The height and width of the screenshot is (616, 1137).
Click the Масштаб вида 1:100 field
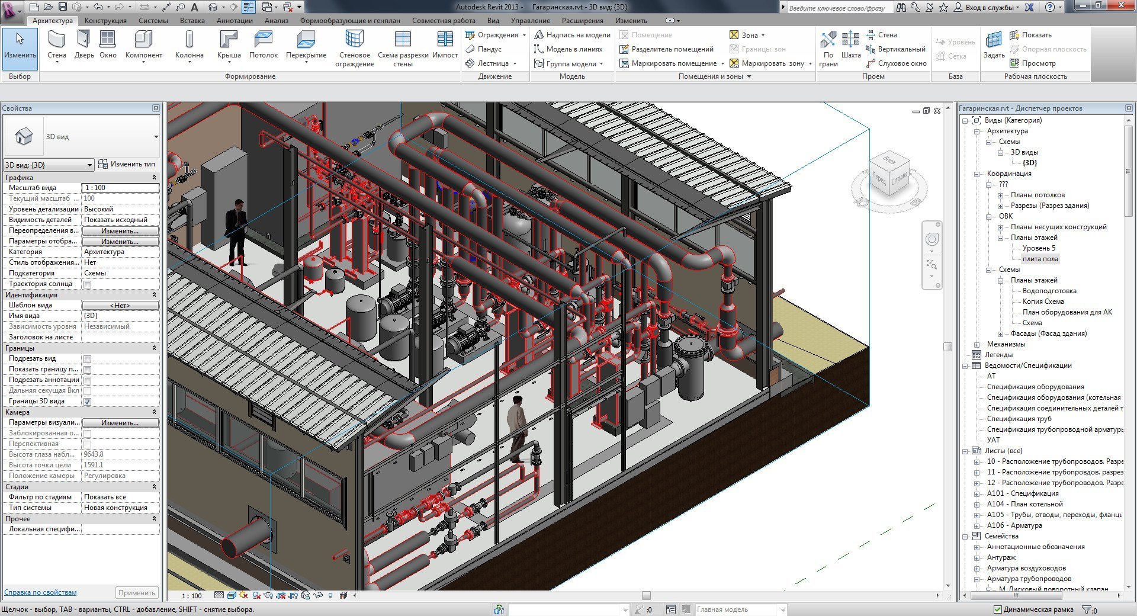(121, 188)
